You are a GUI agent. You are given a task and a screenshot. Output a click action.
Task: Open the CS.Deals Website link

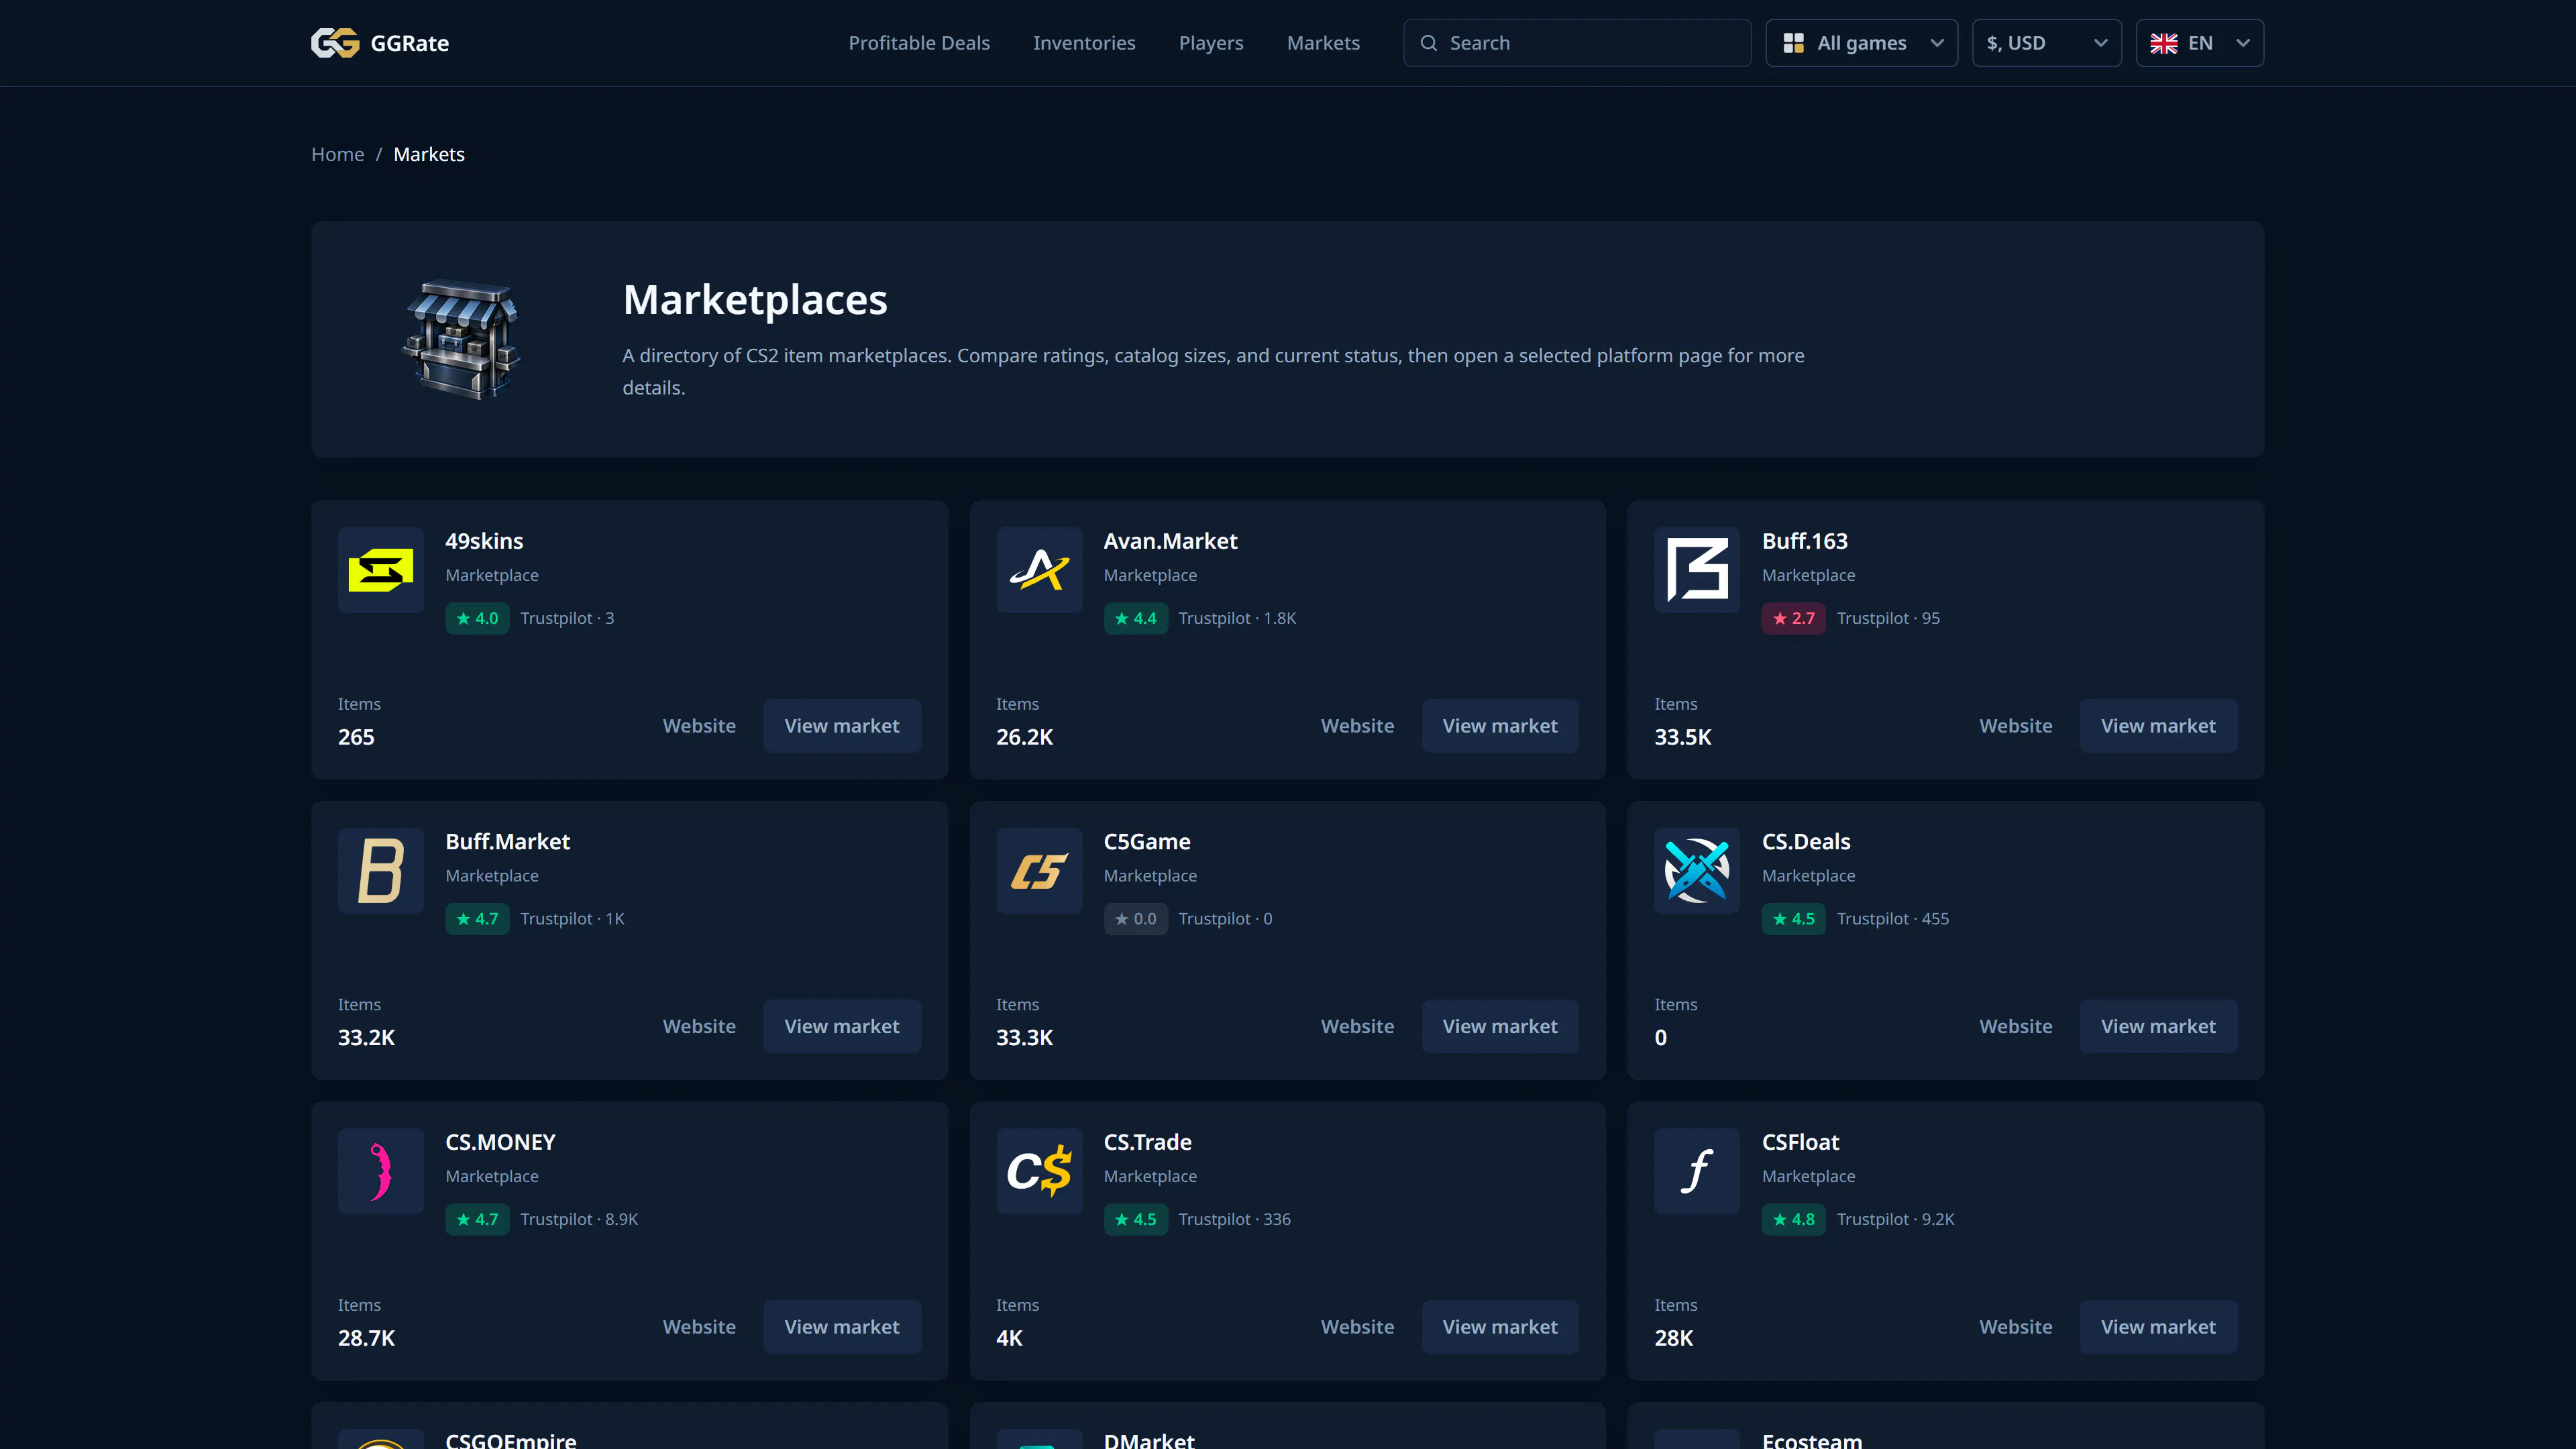[2015, 1026]
